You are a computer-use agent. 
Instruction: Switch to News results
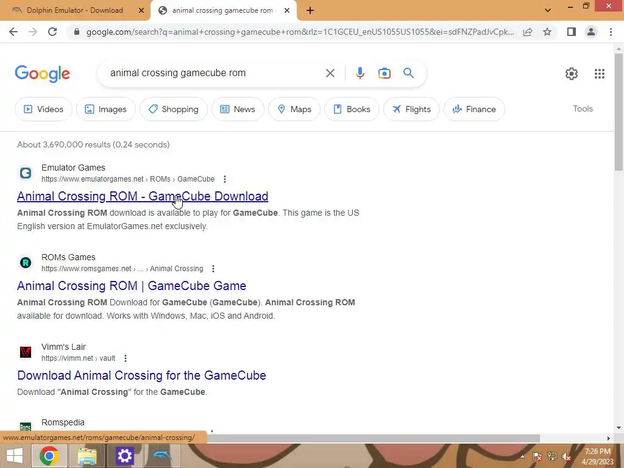(238, 109)
